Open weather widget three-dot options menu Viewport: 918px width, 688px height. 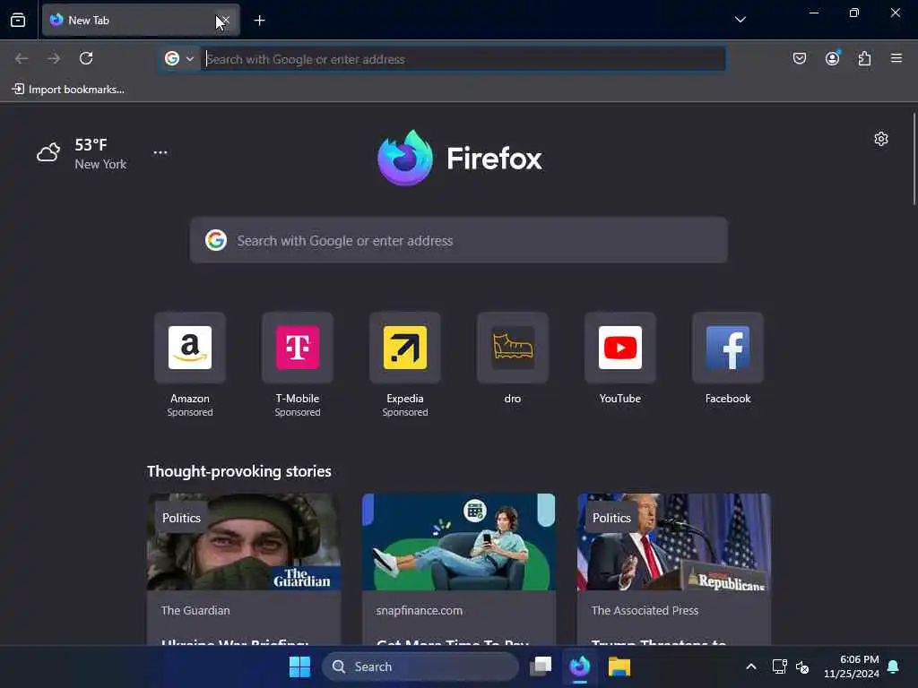(160, 152)
